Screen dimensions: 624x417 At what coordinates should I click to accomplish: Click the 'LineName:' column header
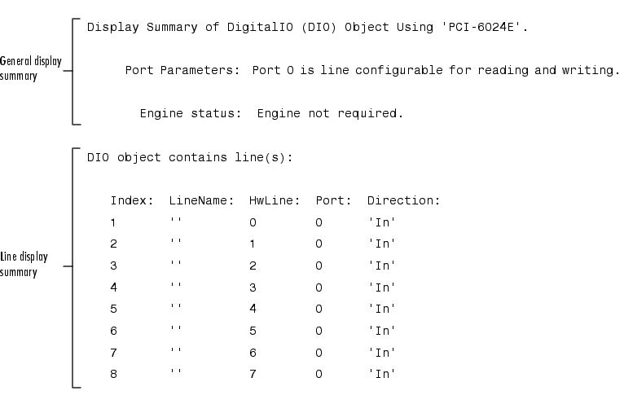tap(201, 200)
